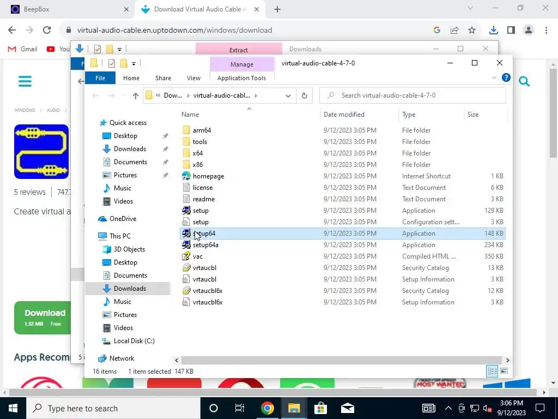Sort files by the Name column header

coord(190,115)
